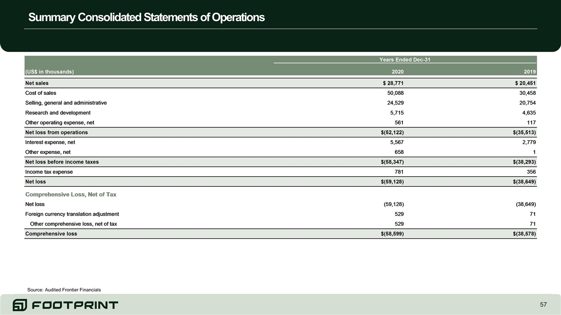Select 'Comprehensive Loss, Net of Tax' heading
Viewport: 561px width, 315px height.
[71, 194]
